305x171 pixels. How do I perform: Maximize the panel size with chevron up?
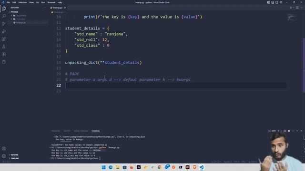pyautogui.click(x=297, y=131)
